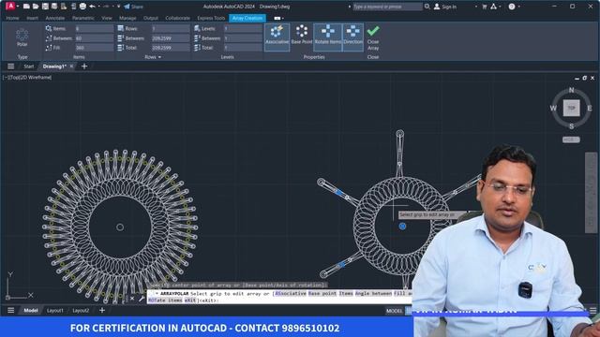Open the View ribbon tab
This screenshot has height=337, width=600.
(x=107, y=18)
